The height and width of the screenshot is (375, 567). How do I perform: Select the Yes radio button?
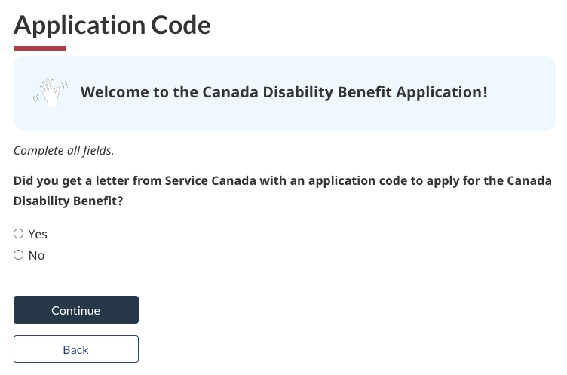pos(18,233)
